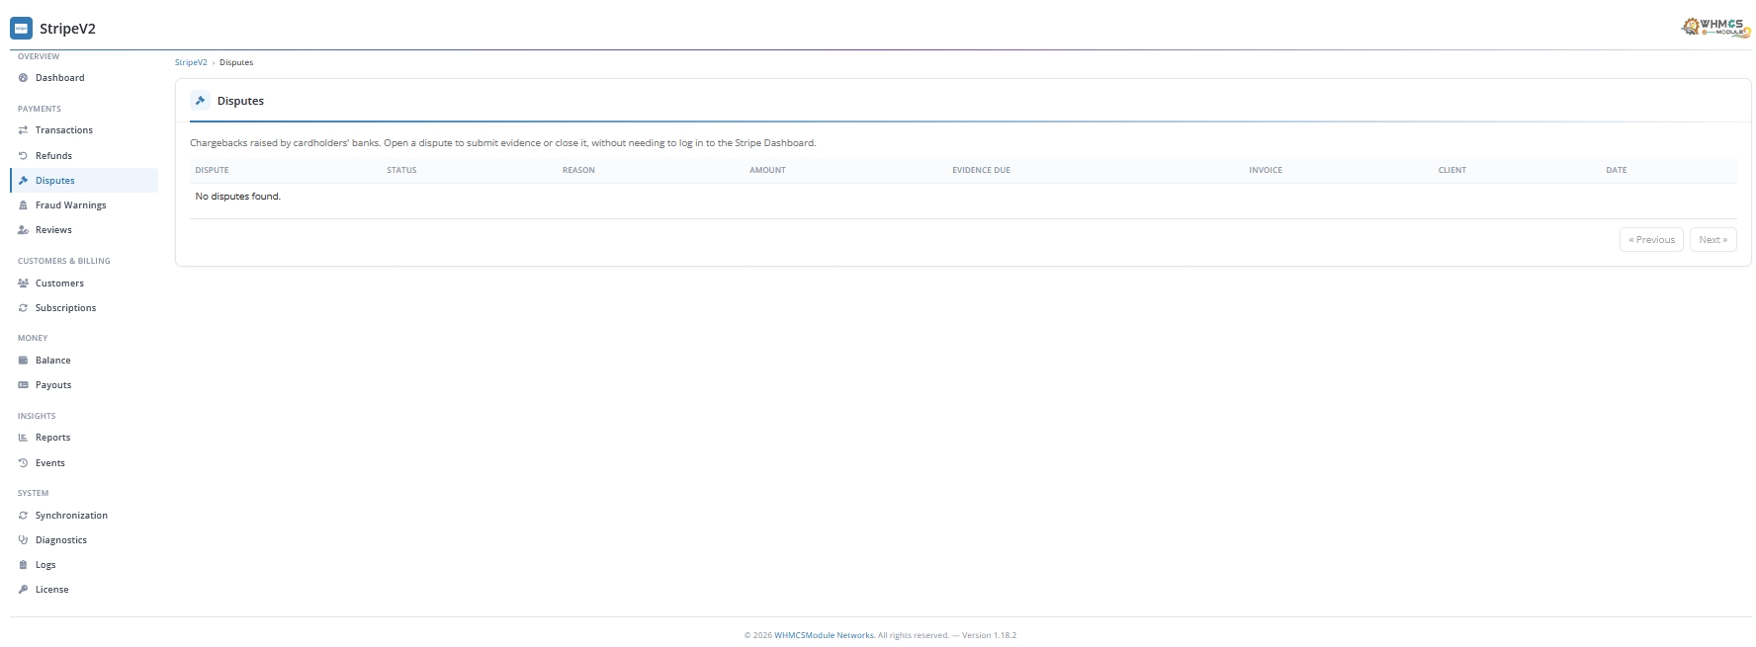
Task: Navigate to Reviews
Action: [x=84, y=230]
